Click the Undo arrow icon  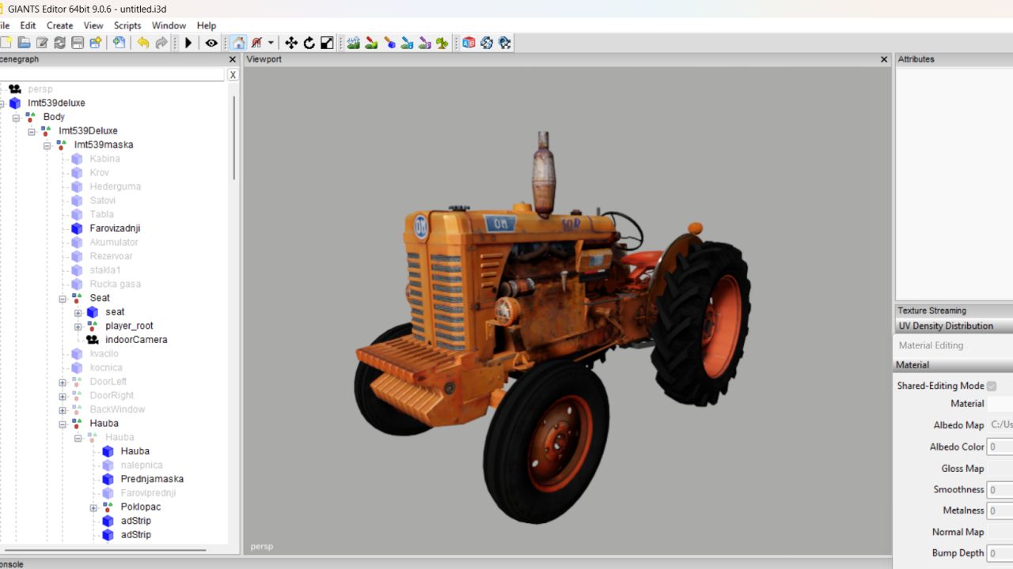(142, 43)
